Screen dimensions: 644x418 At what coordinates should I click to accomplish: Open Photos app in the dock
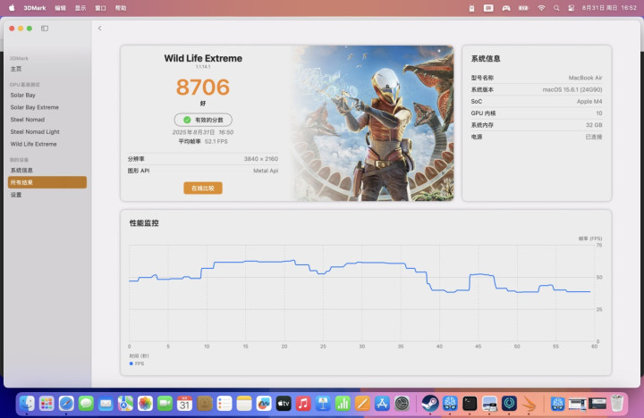click(x=145, y=404)
